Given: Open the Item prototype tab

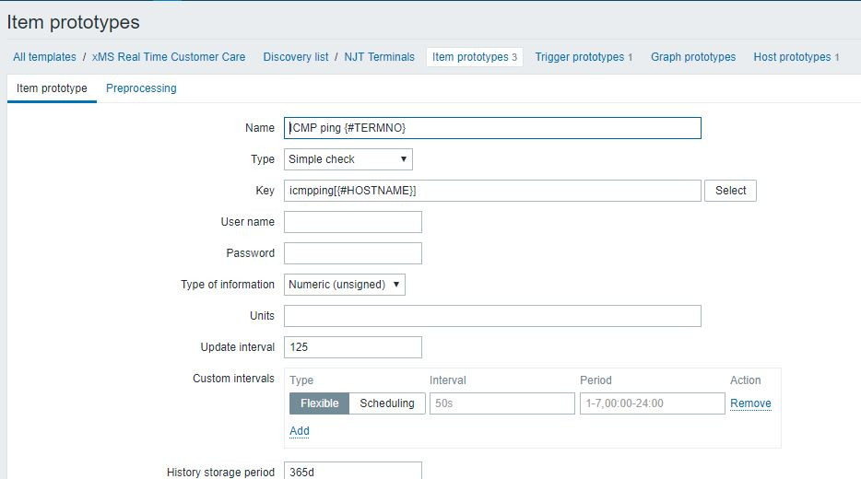Looking at the screenshot, I should point(52,88).
